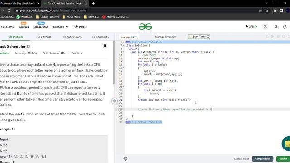The height and width of the screenshot is (163, 290).
Task: Expand the Contests menu
Action: click(60, 27)
